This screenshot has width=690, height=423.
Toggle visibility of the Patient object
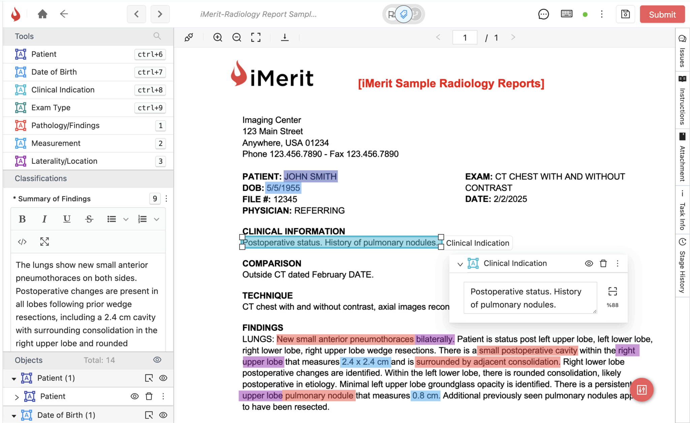134,396
